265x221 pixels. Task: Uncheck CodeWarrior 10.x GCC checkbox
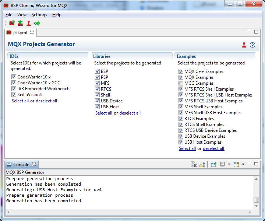pyautogui.click(x=14, y=83)
